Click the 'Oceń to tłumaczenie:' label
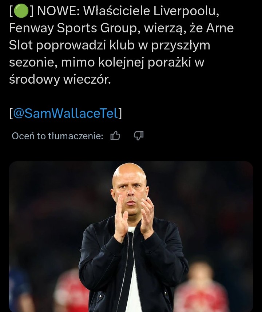This screenshot has width=262, height=312. click(x=57, y=136)
